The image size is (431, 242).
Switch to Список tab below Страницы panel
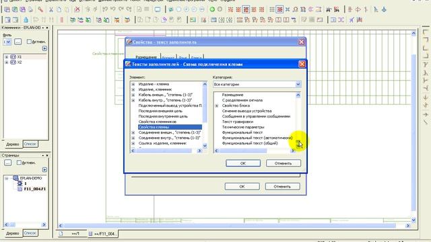coord(30,233)
